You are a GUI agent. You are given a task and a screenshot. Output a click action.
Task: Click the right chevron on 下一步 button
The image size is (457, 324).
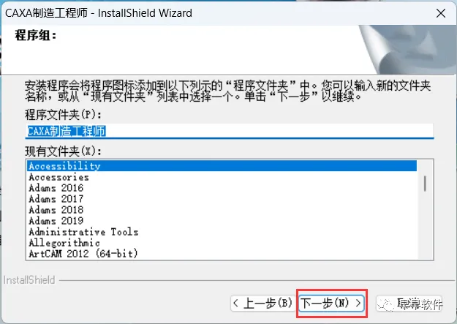358,304
